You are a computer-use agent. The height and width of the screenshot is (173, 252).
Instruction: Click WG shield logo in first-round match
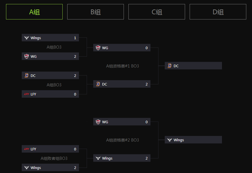(27, 56)
